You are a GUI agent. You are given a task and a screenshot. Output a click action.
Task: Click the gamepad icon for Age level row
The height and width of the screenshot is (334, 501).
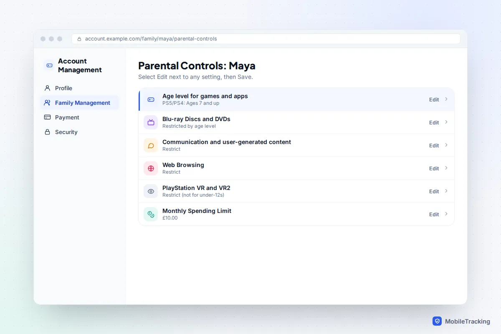[x=151, y=99]
